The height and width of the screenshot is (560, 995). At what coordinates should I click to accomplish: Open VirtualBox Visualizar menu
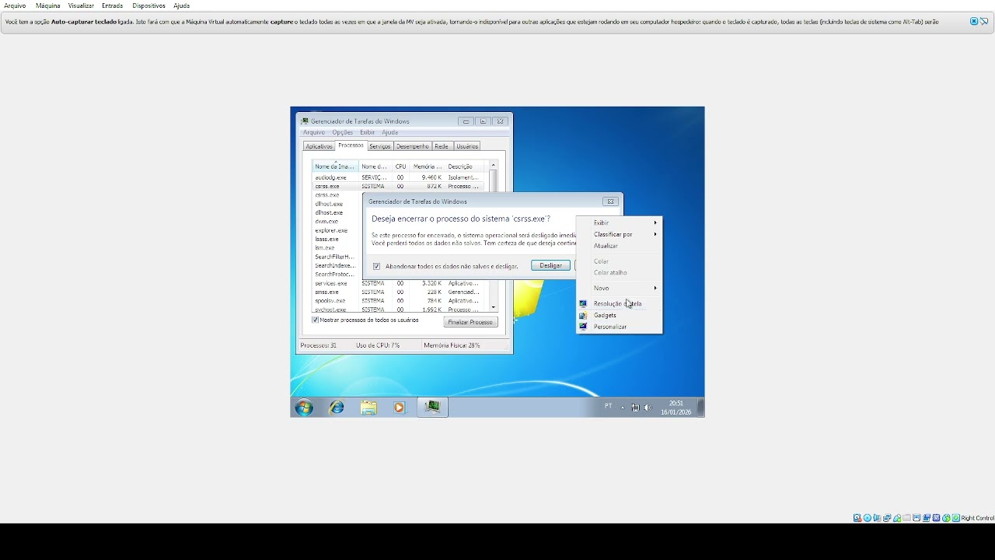81,5
